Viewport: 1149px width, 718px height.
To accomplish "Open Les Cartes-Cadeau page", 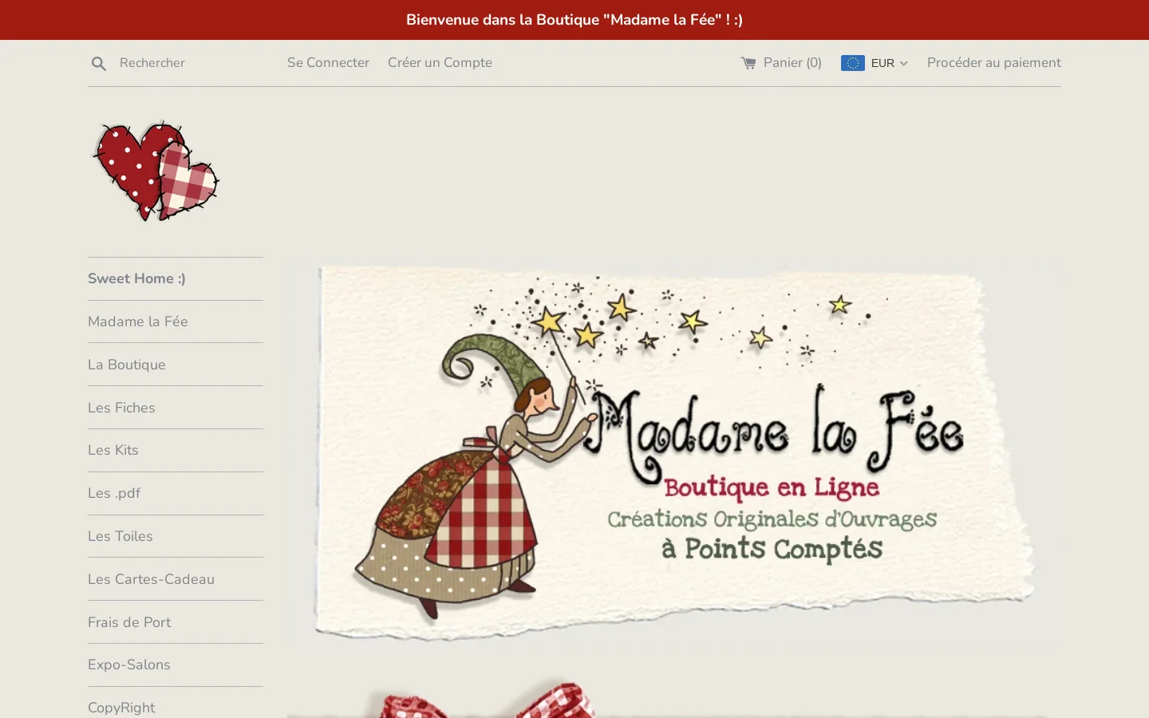I will (x=151, y=579).
